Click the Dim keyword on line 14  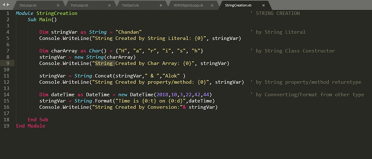(44, 95)
